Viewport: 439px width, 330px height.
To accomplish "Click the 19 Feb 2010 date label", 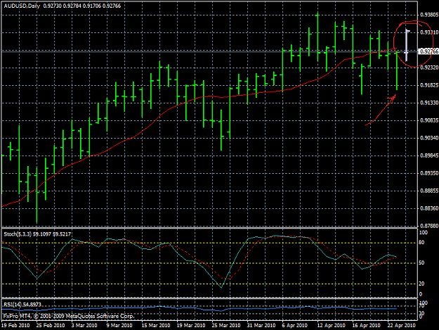I will (x=15, y=325).
